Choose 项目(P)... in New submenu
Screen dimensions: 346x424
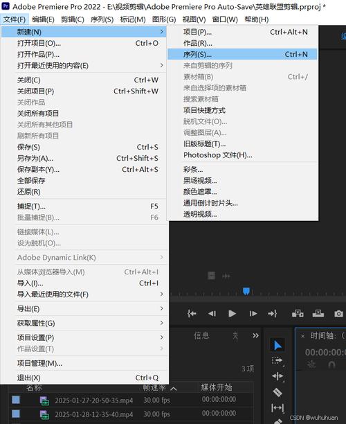(242, 32)
